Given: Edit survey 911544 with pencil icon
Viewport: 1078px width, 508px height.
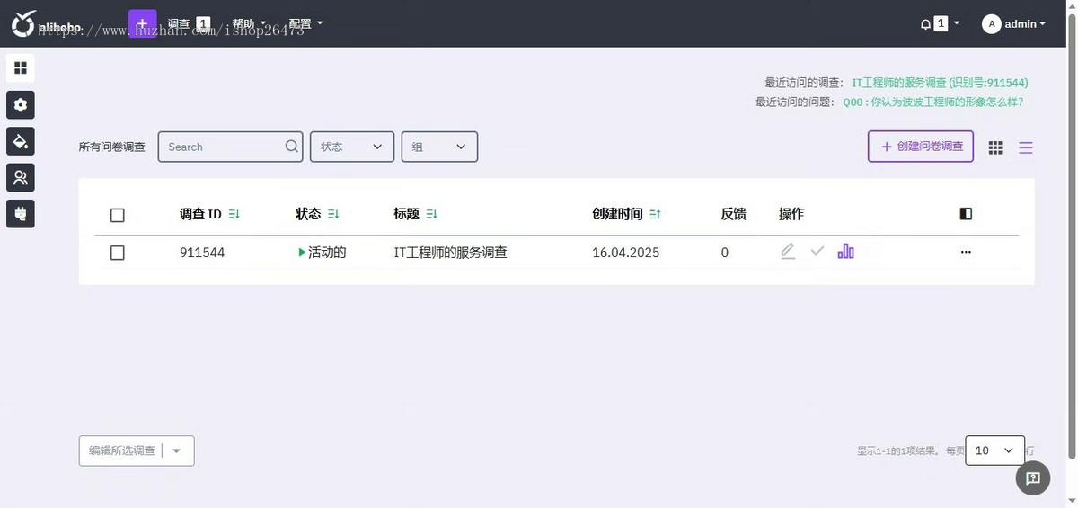Looking at the screenshot, I should [x=788, y=252].
